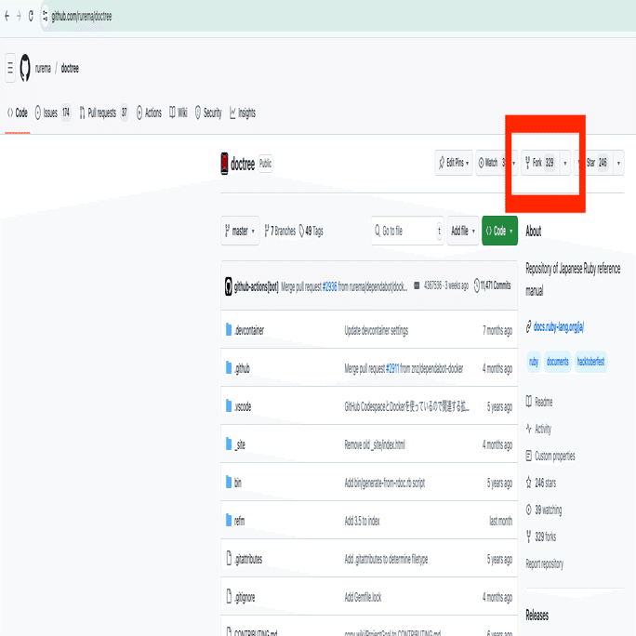Open the Readme link in About
Viewport: 636px width, 636px height.
[539, 402]
